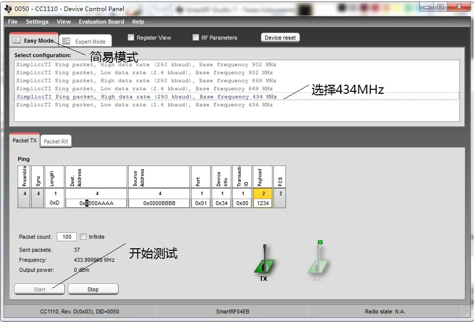Image resolution: width=474 pixels, height=322 pixels.
Task: Click the TX joystick icon
Action: point(264,259)
